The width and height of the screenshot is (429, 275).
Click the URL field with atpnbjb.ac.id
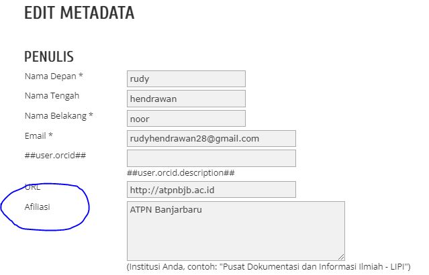click(x=211, y=189)
